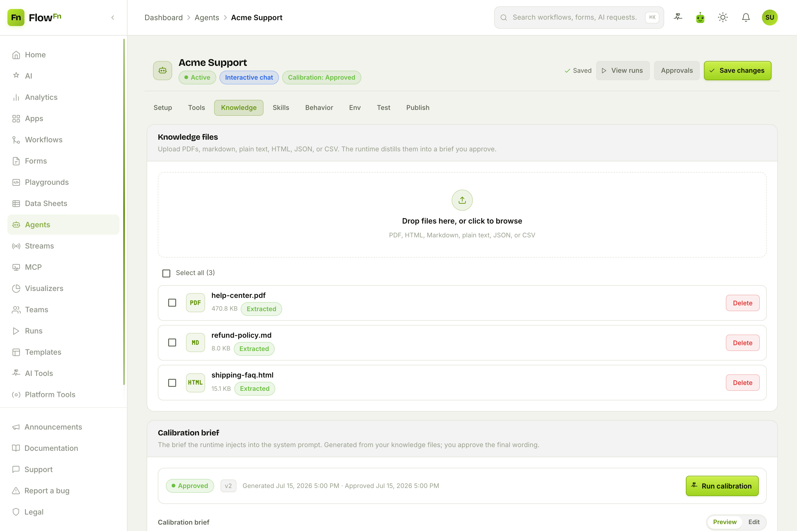The height and width of the screenshot is (531, 797).
Task: Switch to the Env tab
Action: click(355, 108)
